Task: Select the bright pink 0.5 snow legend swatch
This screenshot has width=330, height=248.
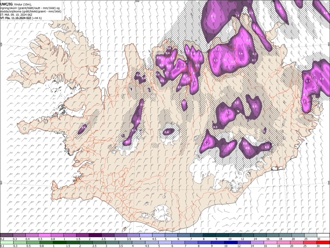Action: coord(44,235)
